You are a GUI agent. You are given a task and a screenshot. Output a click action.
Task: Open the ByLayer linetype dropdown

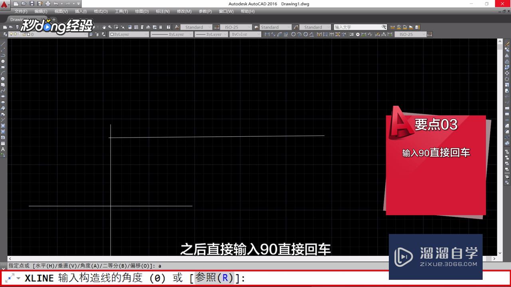coord(172,34)
